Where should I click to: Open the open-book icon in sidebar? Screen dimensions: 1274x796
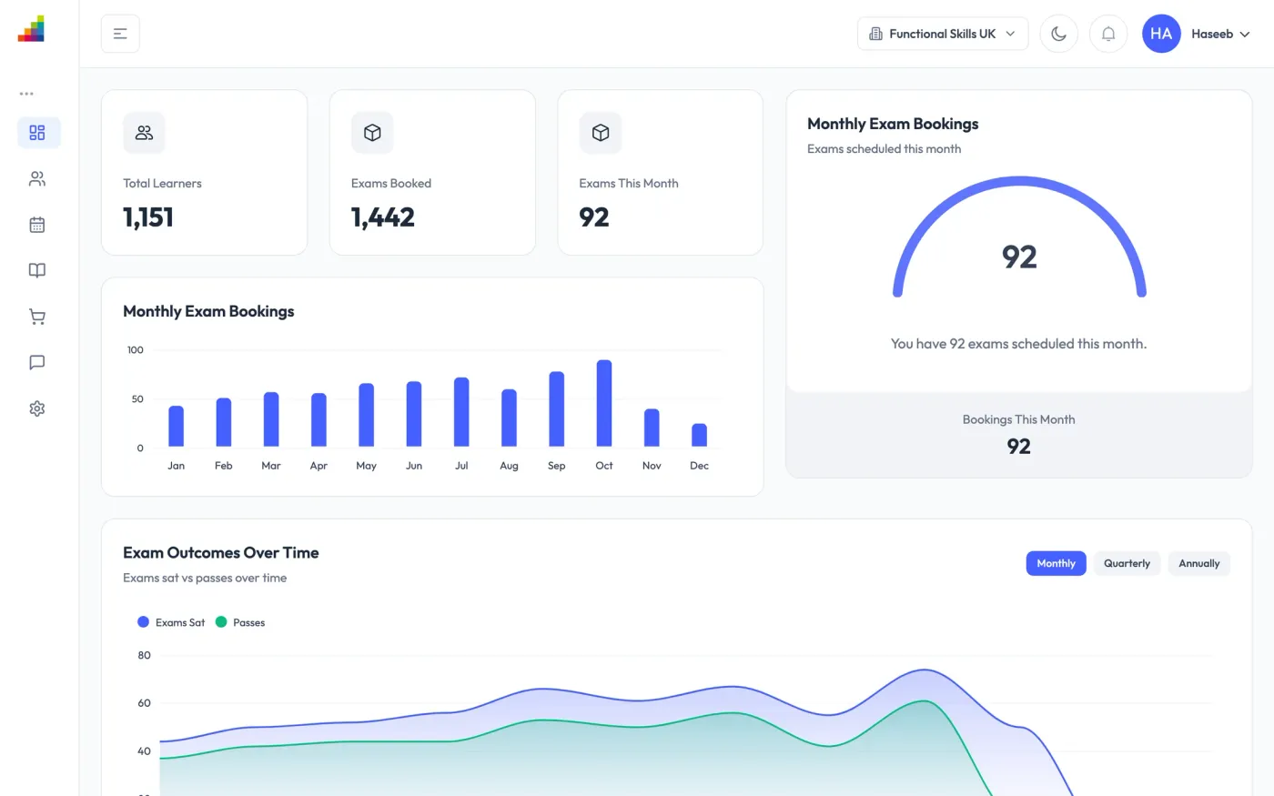(37, 270)
